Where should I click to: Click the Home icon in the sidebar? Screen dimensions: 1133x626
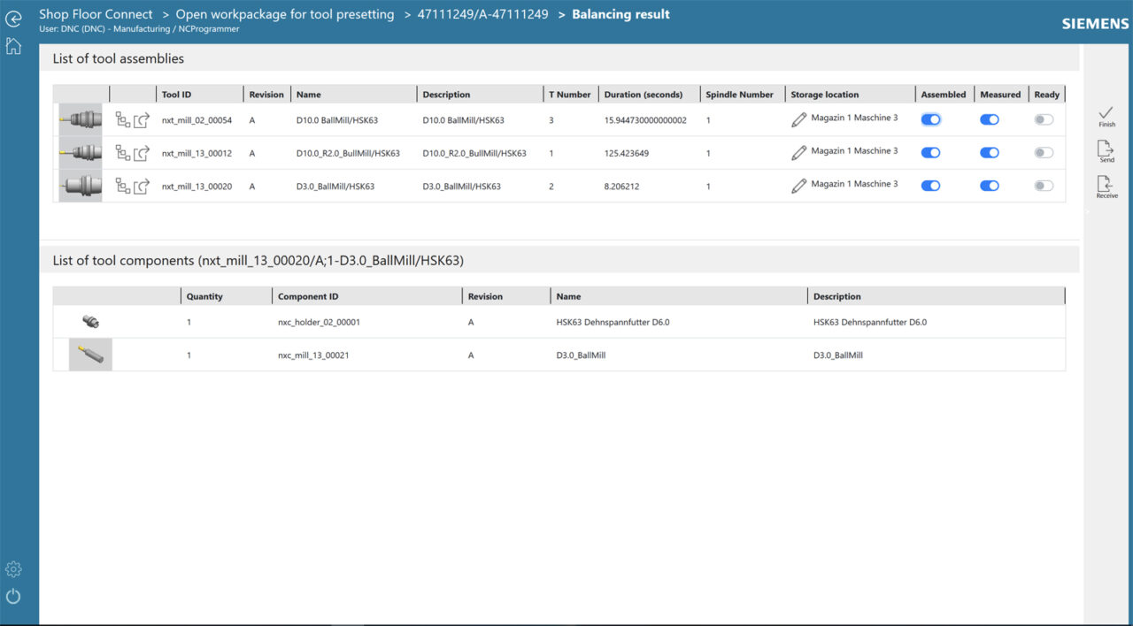pyautogui.click(x=12, y=45)
